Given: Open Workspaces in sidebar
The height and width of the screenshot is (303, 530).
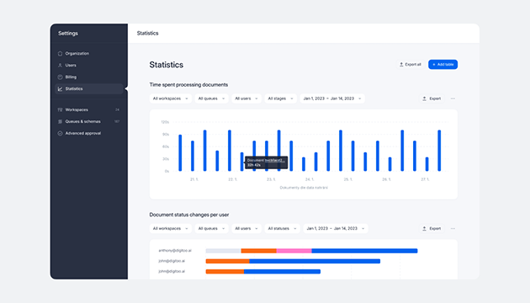Looking at the screenshot, I should (88, 110).
